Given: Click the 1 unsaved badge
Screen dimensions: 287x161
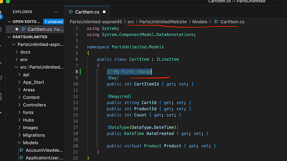Looking at the screenshot, I should coord(53,21).
